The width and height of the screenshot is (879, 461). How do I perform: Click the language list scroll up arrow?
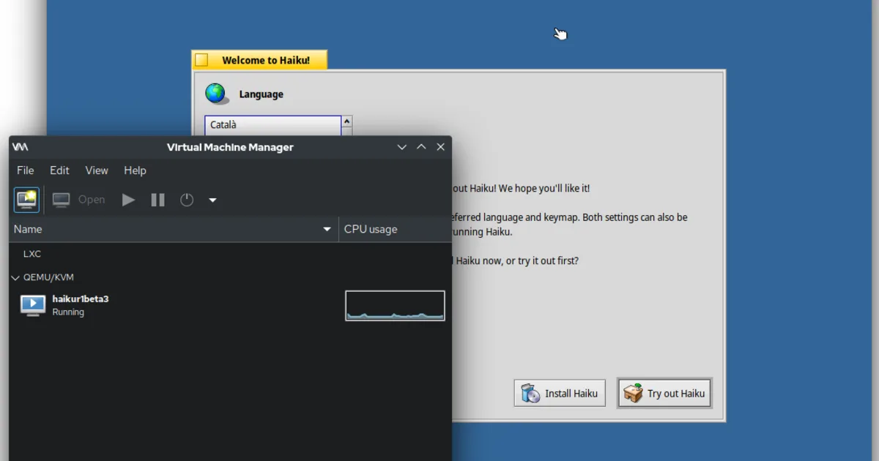click(x=347, y=121)
